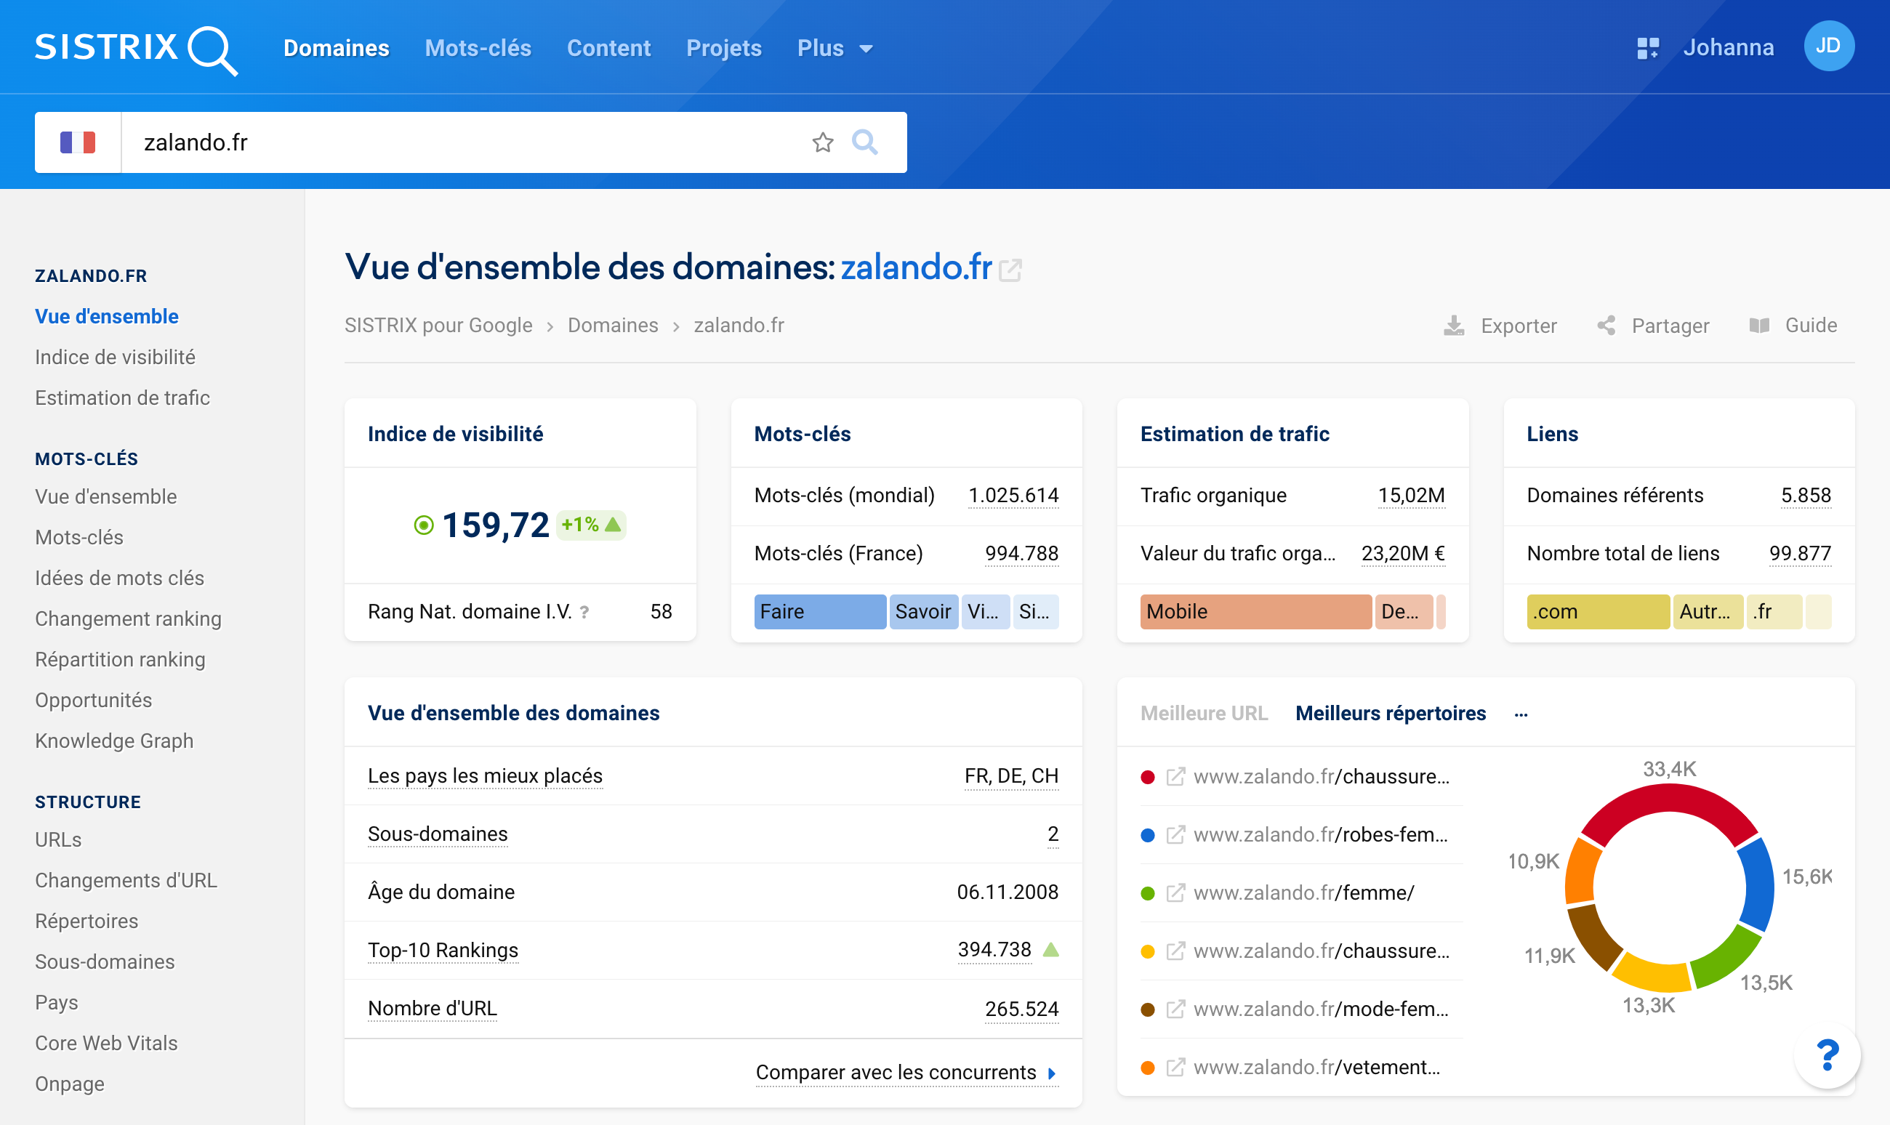Open the Mots-clés navigation tab
This screenshot has height=1125, width=1890.
pos(478,49)
